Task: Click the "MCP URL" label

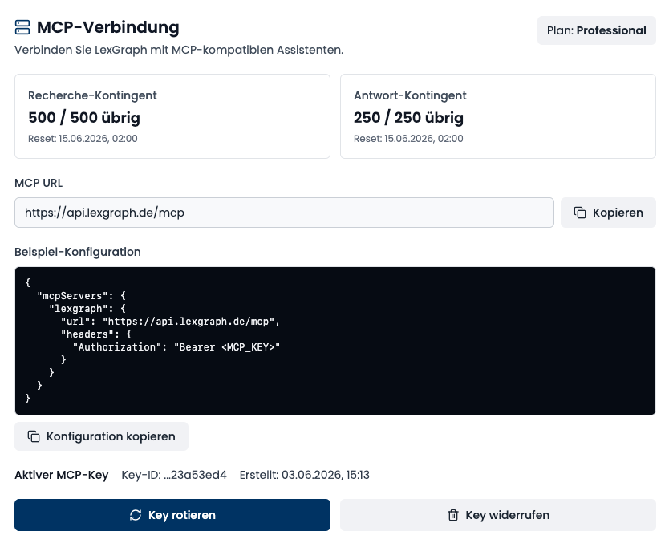Action: [x=39, y=183]
